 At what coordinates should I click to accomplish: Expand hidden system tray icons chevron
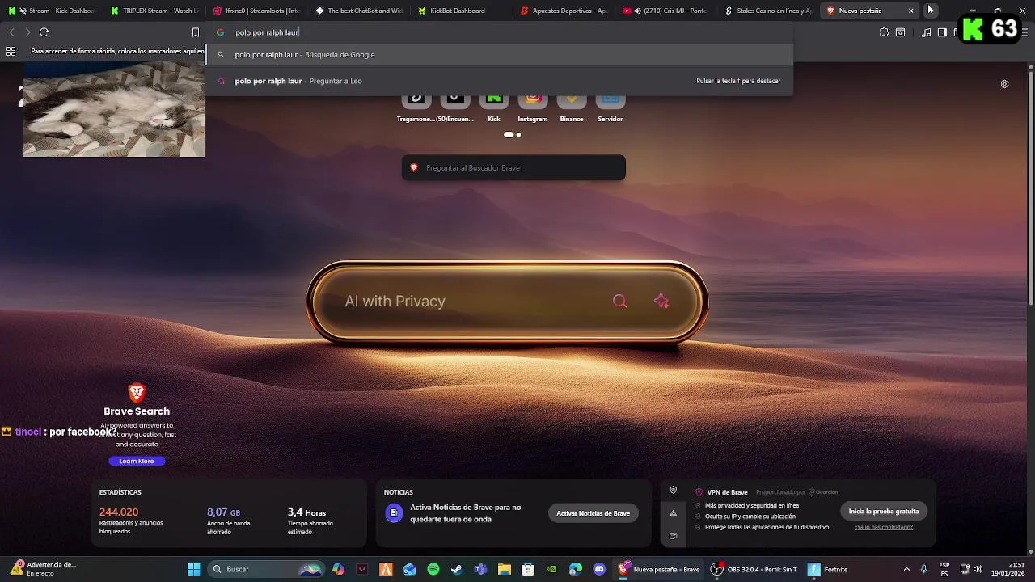click(906, 569)
